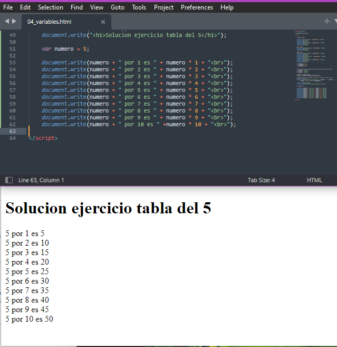Screen dimensions: 337x347
Task: Click line number 57 in gutter
Action: (13, 90)
